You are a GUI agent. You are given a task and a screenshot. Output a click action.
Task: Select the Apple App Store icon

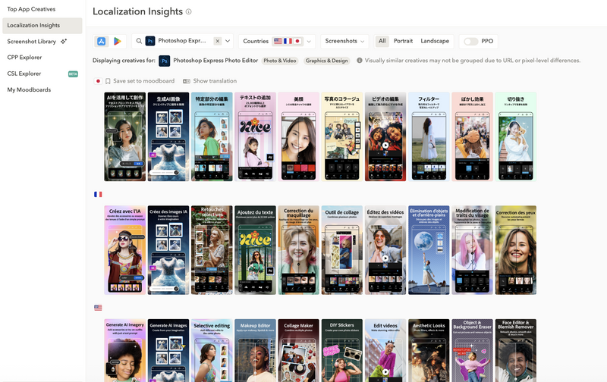pyautogui.click(x=102, y=42)
